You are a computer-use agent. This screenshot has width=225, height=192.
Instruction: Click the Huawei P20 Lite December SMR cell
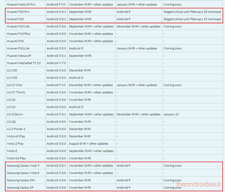point(139,26)
